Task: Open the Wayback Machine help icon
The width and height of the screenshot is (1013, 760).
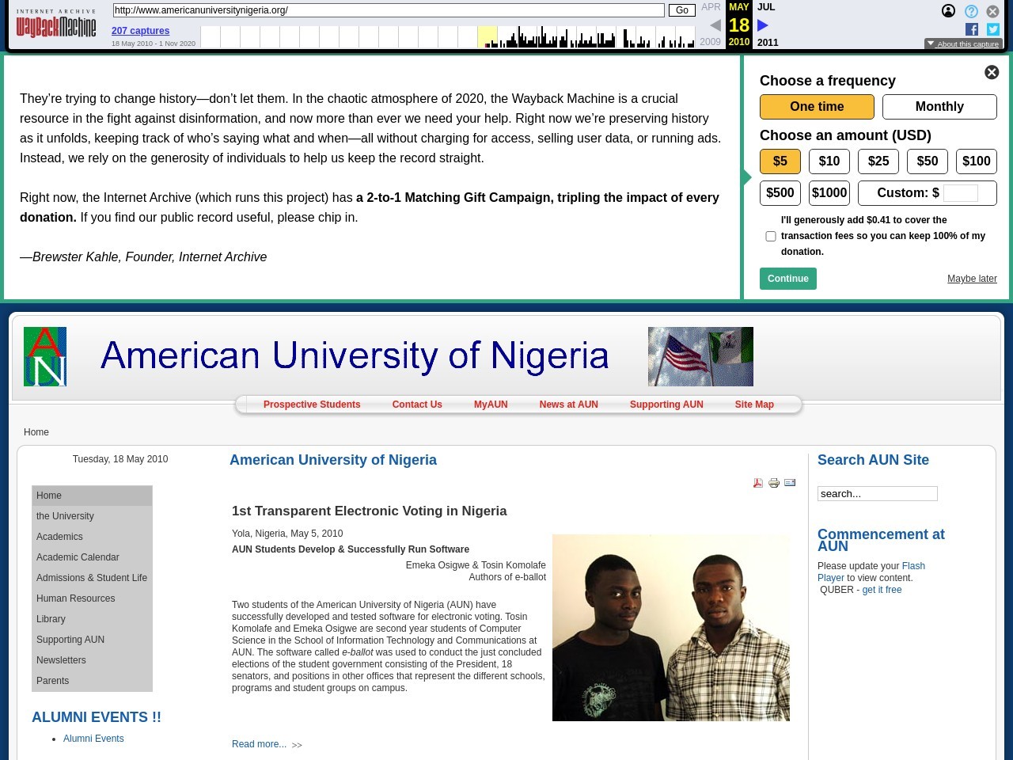Action: tap(971, 11)
